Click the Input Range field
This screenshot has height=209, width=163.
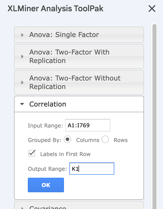pyautogui.click(x=88, y=125)
